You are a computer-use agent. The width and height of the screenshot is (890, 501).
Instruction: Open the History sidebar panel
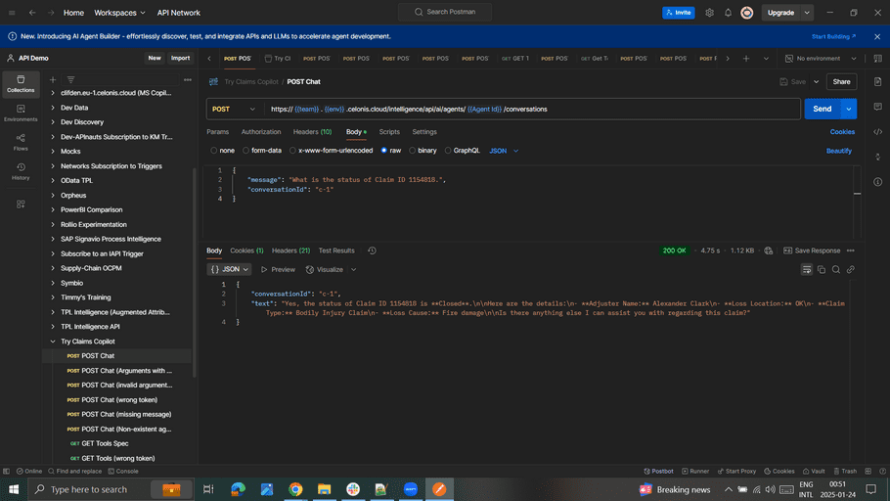click(21, 171)
